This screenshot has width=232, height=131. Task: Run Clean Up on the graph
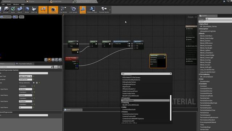coord(34,10)
